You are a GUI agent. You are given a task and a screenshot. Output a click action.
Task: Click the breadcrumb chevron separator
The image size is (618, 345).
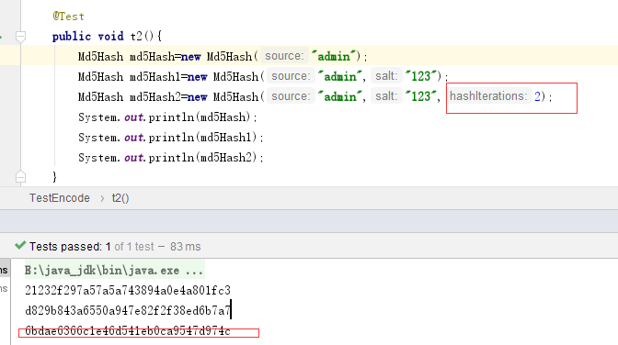point(102,198)
